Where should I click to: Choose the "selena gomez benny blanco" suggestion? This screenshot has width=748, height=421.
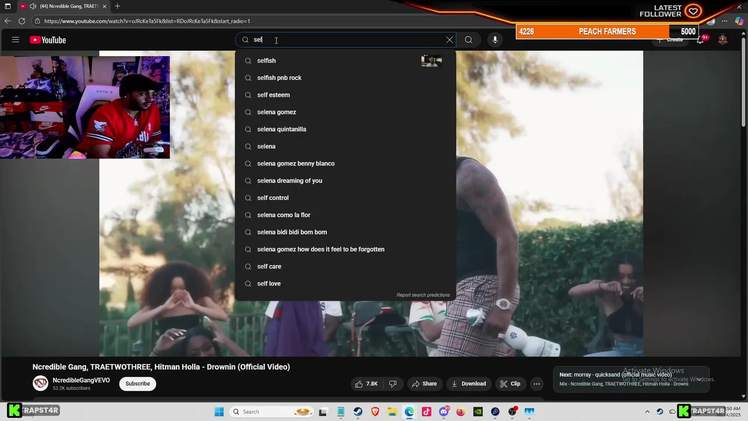tap(345, 164)
